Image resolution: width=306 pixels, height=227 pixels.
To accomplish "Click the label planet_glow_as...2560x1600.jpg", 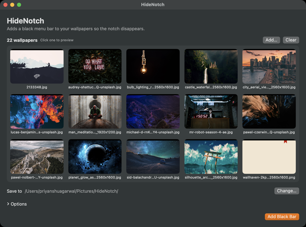I will click(95, 178).
